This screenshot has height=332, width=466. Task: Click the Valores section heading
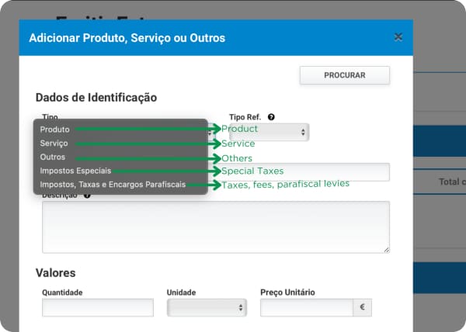point(56,273)
